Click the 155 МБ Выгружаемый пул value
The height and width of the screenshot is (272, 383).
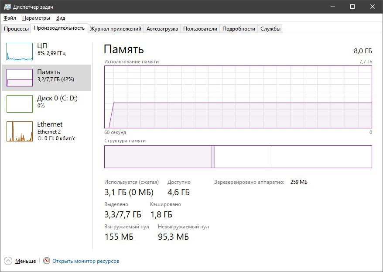(119, 237)
